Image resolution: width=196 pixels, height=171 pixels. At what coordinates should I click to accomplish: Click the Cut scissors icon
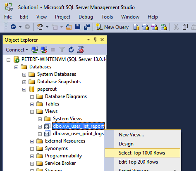coord(176,27)
